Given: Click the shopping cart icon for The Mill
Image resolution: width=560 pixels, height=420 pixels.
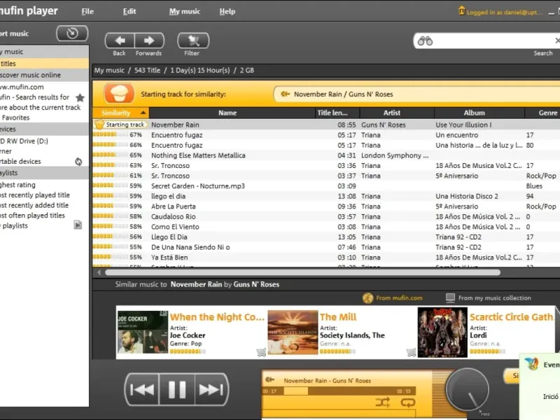Looking at the screenshot, I should (411, 353).
